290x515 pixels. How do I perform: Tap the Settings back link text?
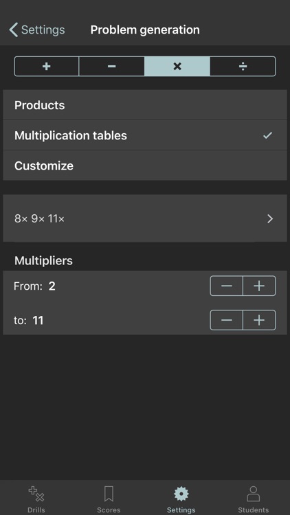(43, 30)
